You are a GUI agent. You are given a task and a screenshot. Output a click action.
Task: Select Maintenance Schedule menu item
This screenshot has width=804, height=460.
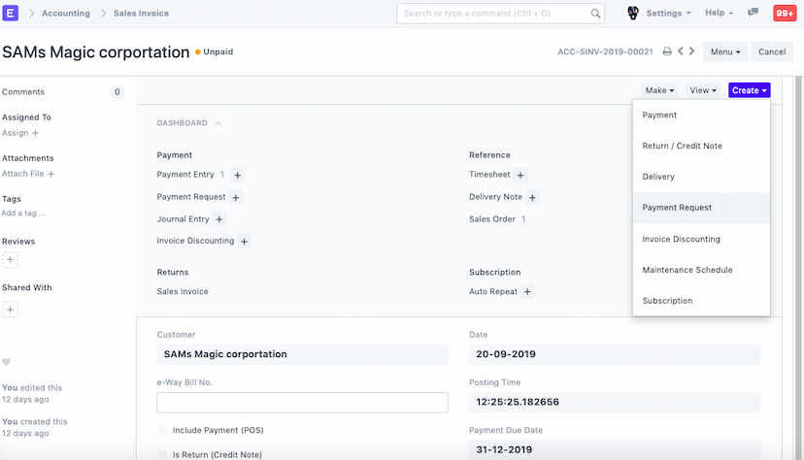(701, 270)
